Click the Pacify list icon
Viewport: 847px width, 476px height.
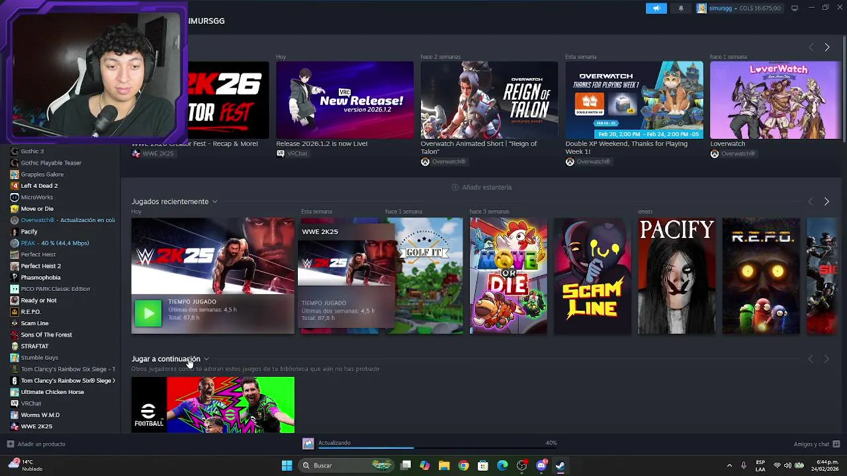click(x=15, y=231)
